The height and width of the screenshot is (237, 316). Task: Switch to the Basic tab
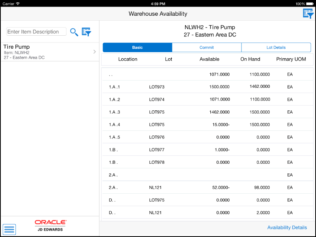137,48
